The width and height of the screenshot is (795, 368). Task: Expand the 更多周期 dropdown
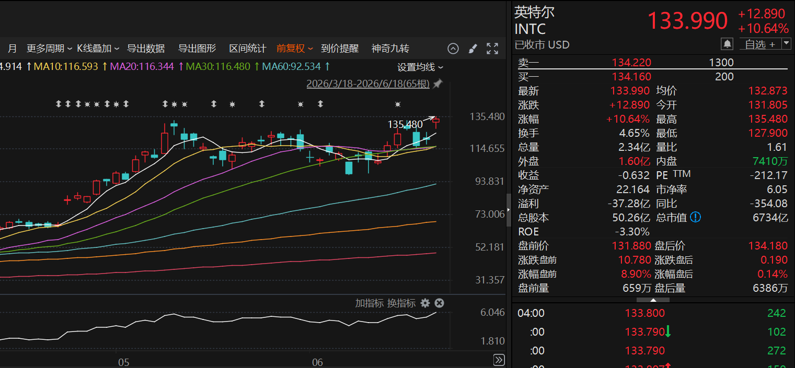(x=50, y=49)
